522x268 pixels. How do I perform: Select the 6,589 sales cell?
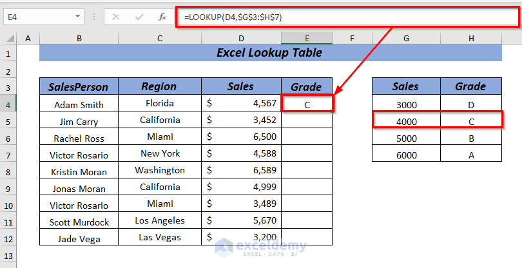(242, 170)
